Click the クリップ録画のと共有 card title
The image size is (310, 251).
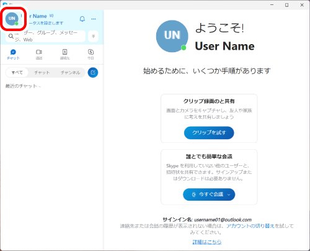click(x=209, y=101)
